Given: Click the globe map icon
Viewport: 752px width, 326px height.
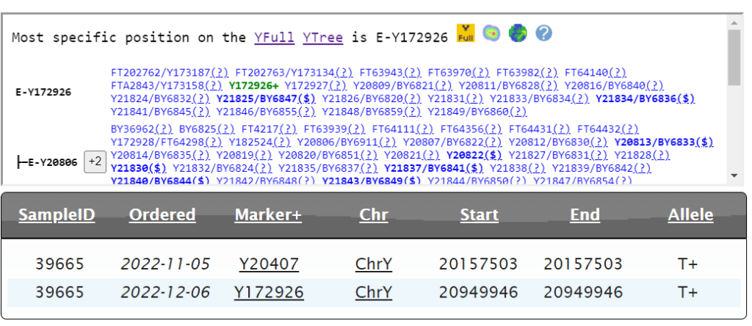Looking at the screenshot, I should [x=518, y=34].
